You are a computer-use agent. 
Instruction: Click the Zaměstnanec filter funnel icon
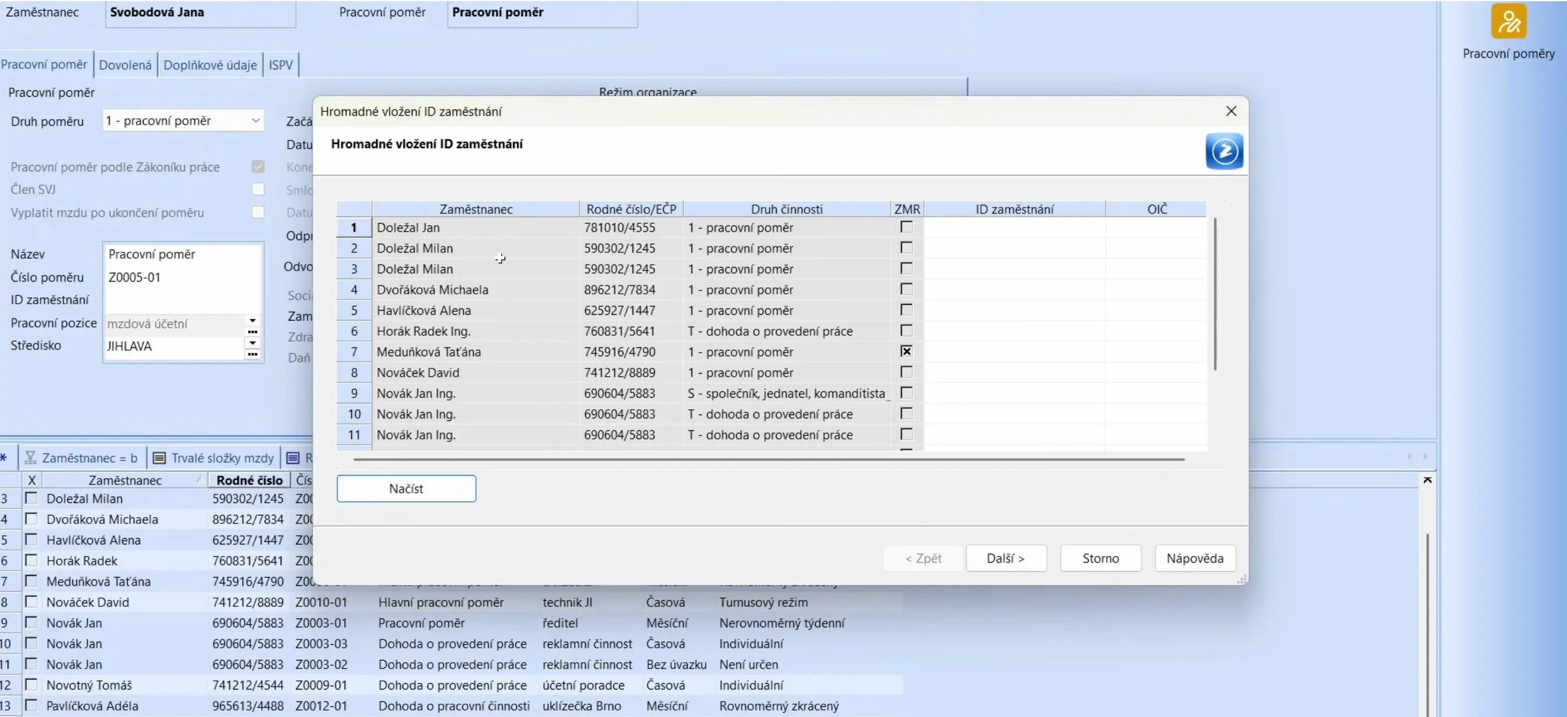click(30, 458)
